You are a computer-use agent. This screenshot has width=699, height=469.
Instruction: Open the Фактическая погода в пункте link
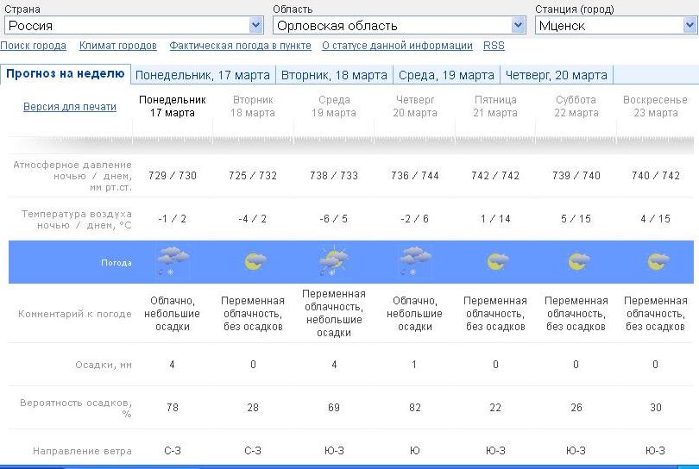pos(240,46)
